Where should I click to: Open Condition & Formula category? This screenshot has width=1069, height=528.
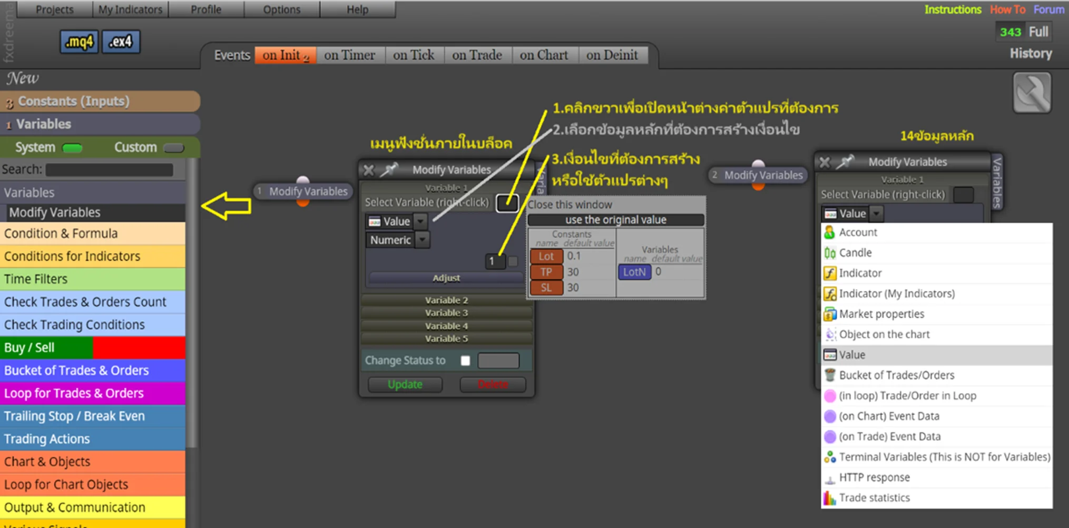[93, 233]
